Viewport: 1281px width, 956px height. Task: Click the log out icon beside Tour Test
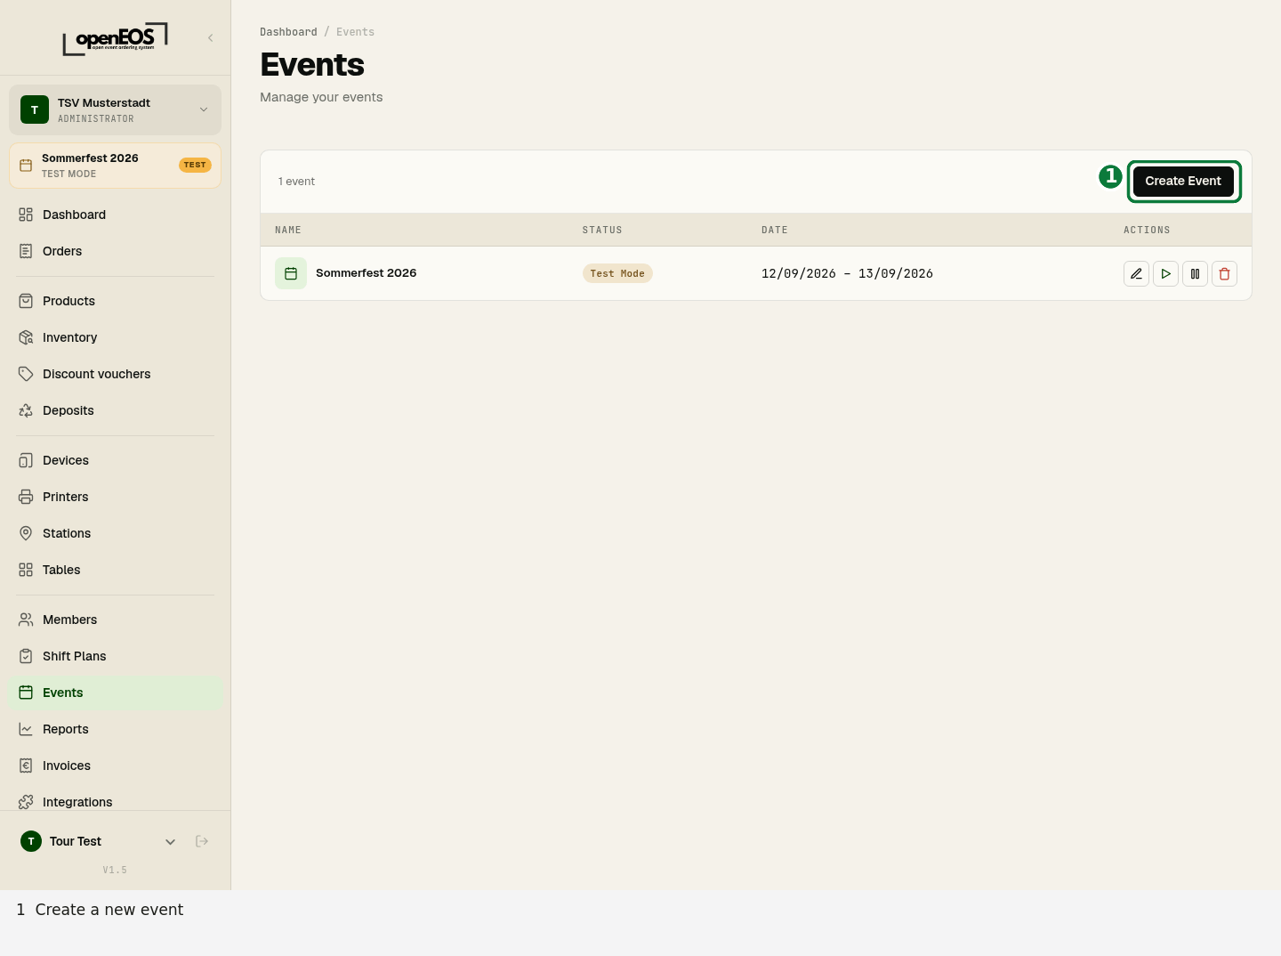[x=202, y=841]
